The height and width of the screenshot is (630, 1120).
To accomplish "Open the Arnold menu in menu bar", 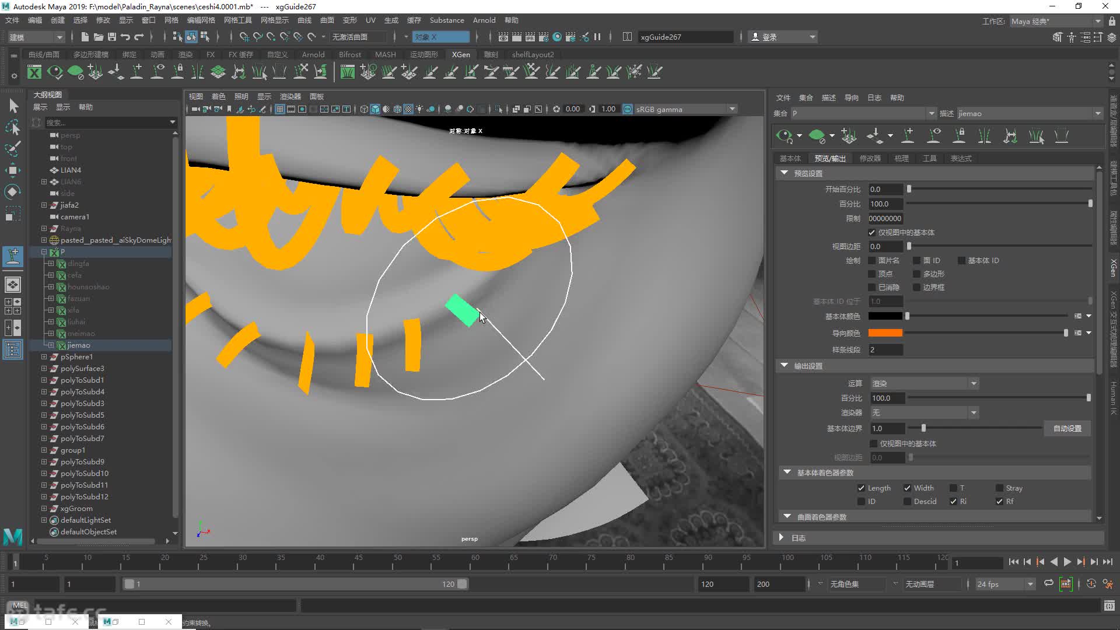I will coord(484,20).
